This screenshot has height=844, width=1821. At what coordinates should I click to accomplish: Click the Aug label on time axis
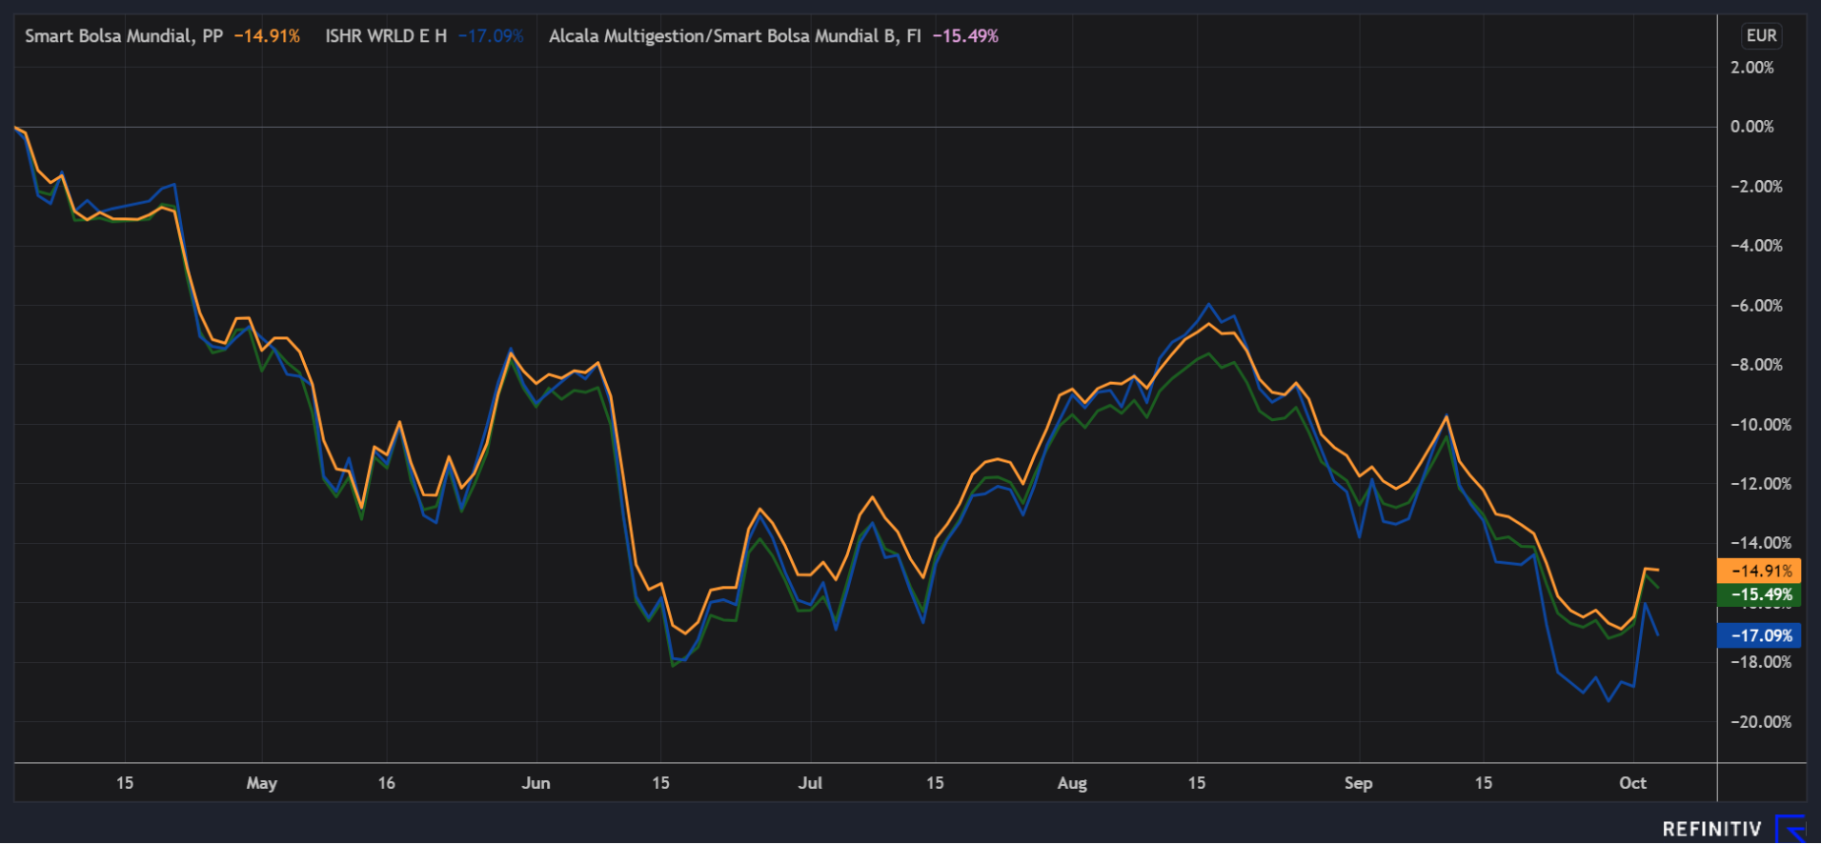pos(1072,783)
